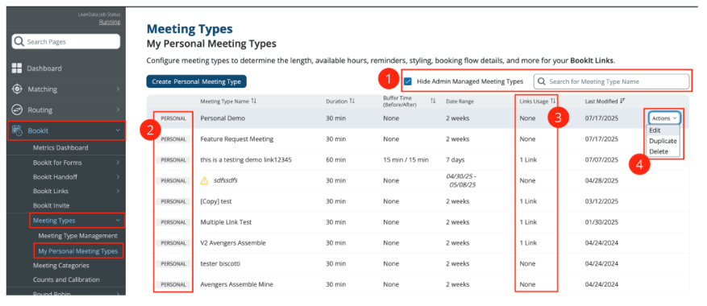Sort by Links Usage arrows icon
The image size is (707, 306).
click(553, 101)
